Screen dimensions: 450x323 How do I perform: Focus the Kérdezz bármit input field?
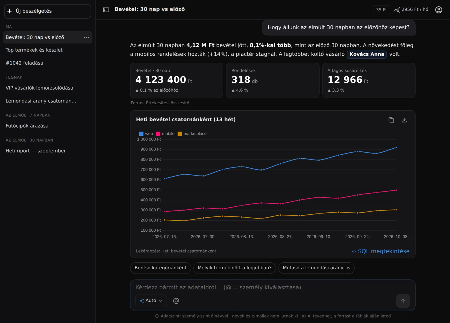coord(272,287)
